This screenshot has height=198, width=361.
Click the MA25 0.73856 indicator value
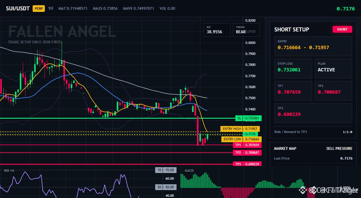pos(105,9)
